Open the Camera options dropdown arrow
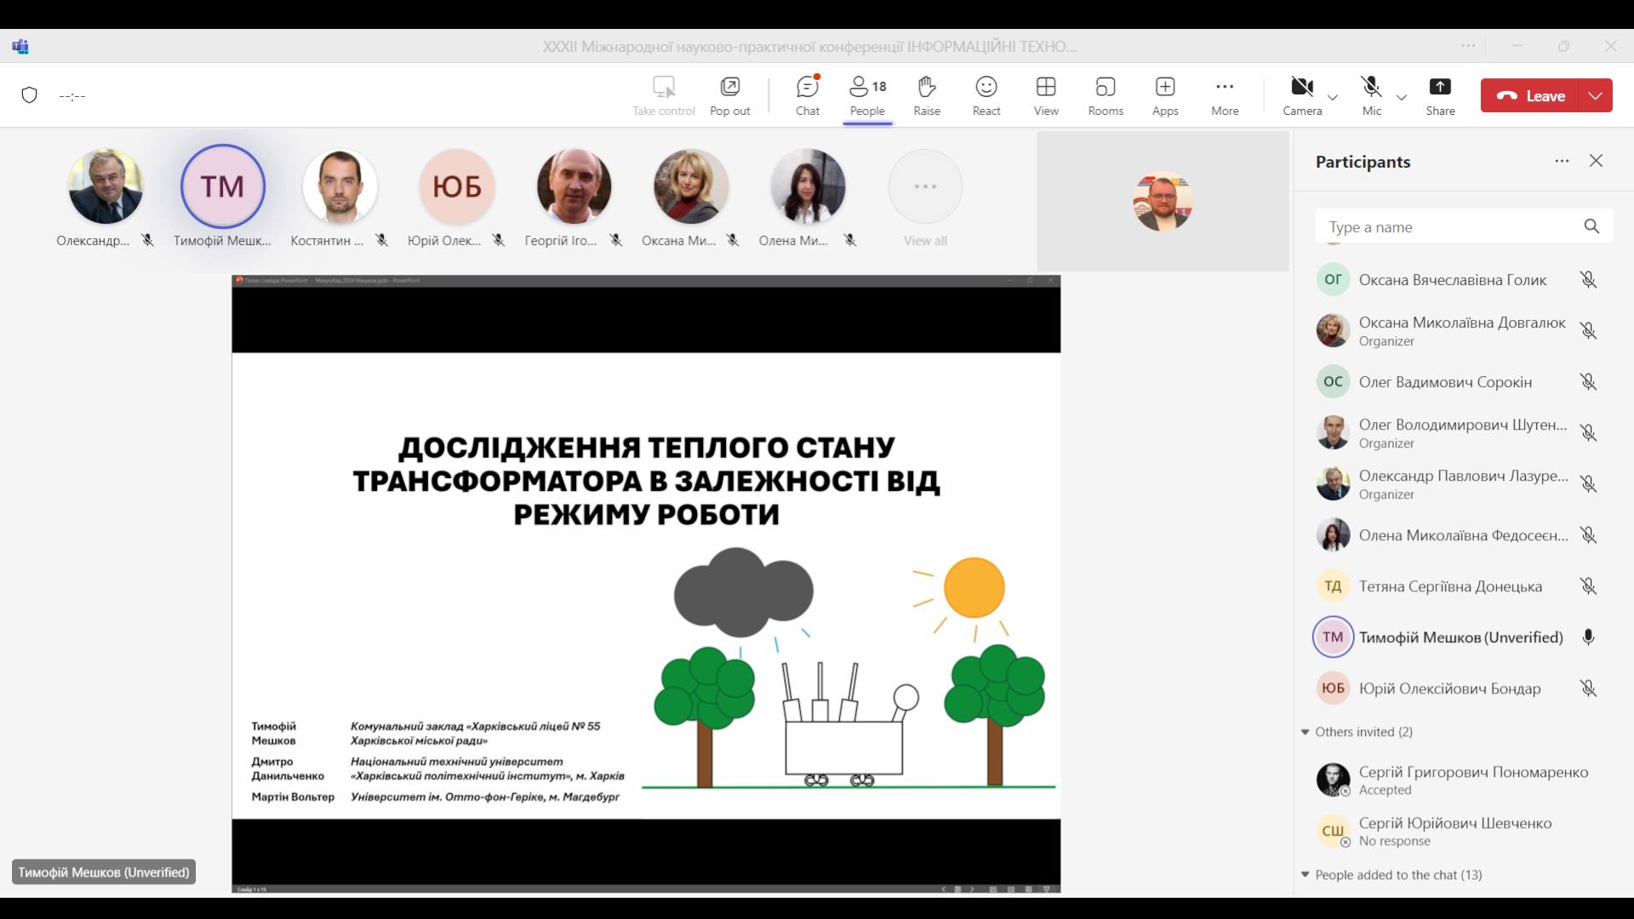Image resolution: width=1634 pixels, height=919 pixels. (1333, 97)
